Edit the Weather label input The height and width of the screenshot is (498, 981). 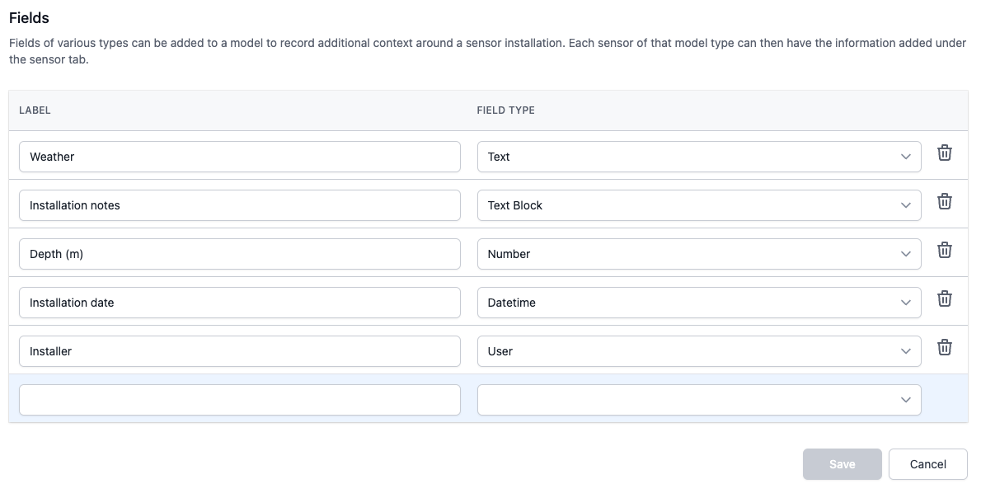(239, 157)
